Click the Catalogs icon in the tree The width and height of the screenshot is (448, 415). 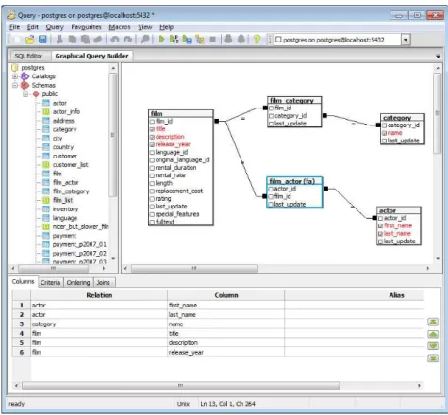click(x=25, y=76)
